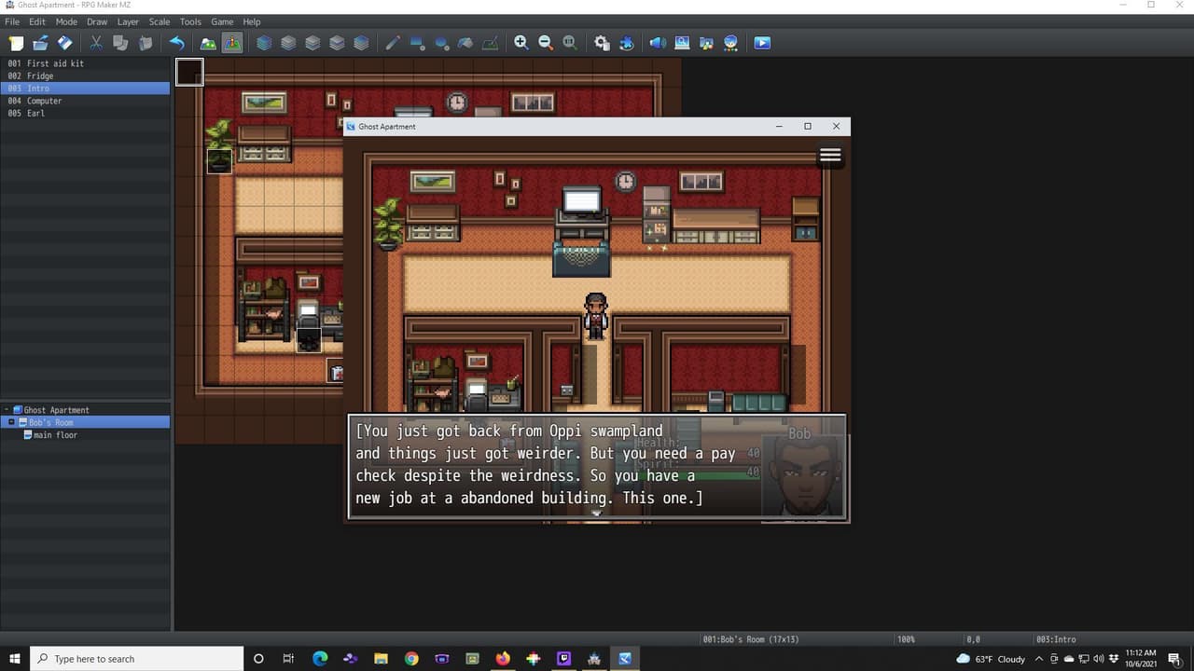Open the notification center icon
Image resolution: width=1194 pixels, height=671 pixels.
[x=1177, y=659]
